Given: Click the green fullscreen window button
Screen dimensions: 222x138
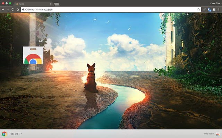Looking at the screenshot, I should (x=10, y=3).
